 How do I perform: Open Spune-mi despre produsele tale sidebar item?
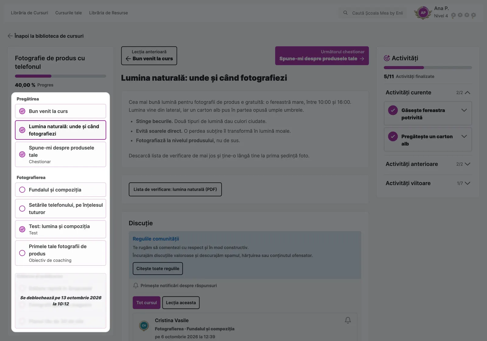coord(61,154)
